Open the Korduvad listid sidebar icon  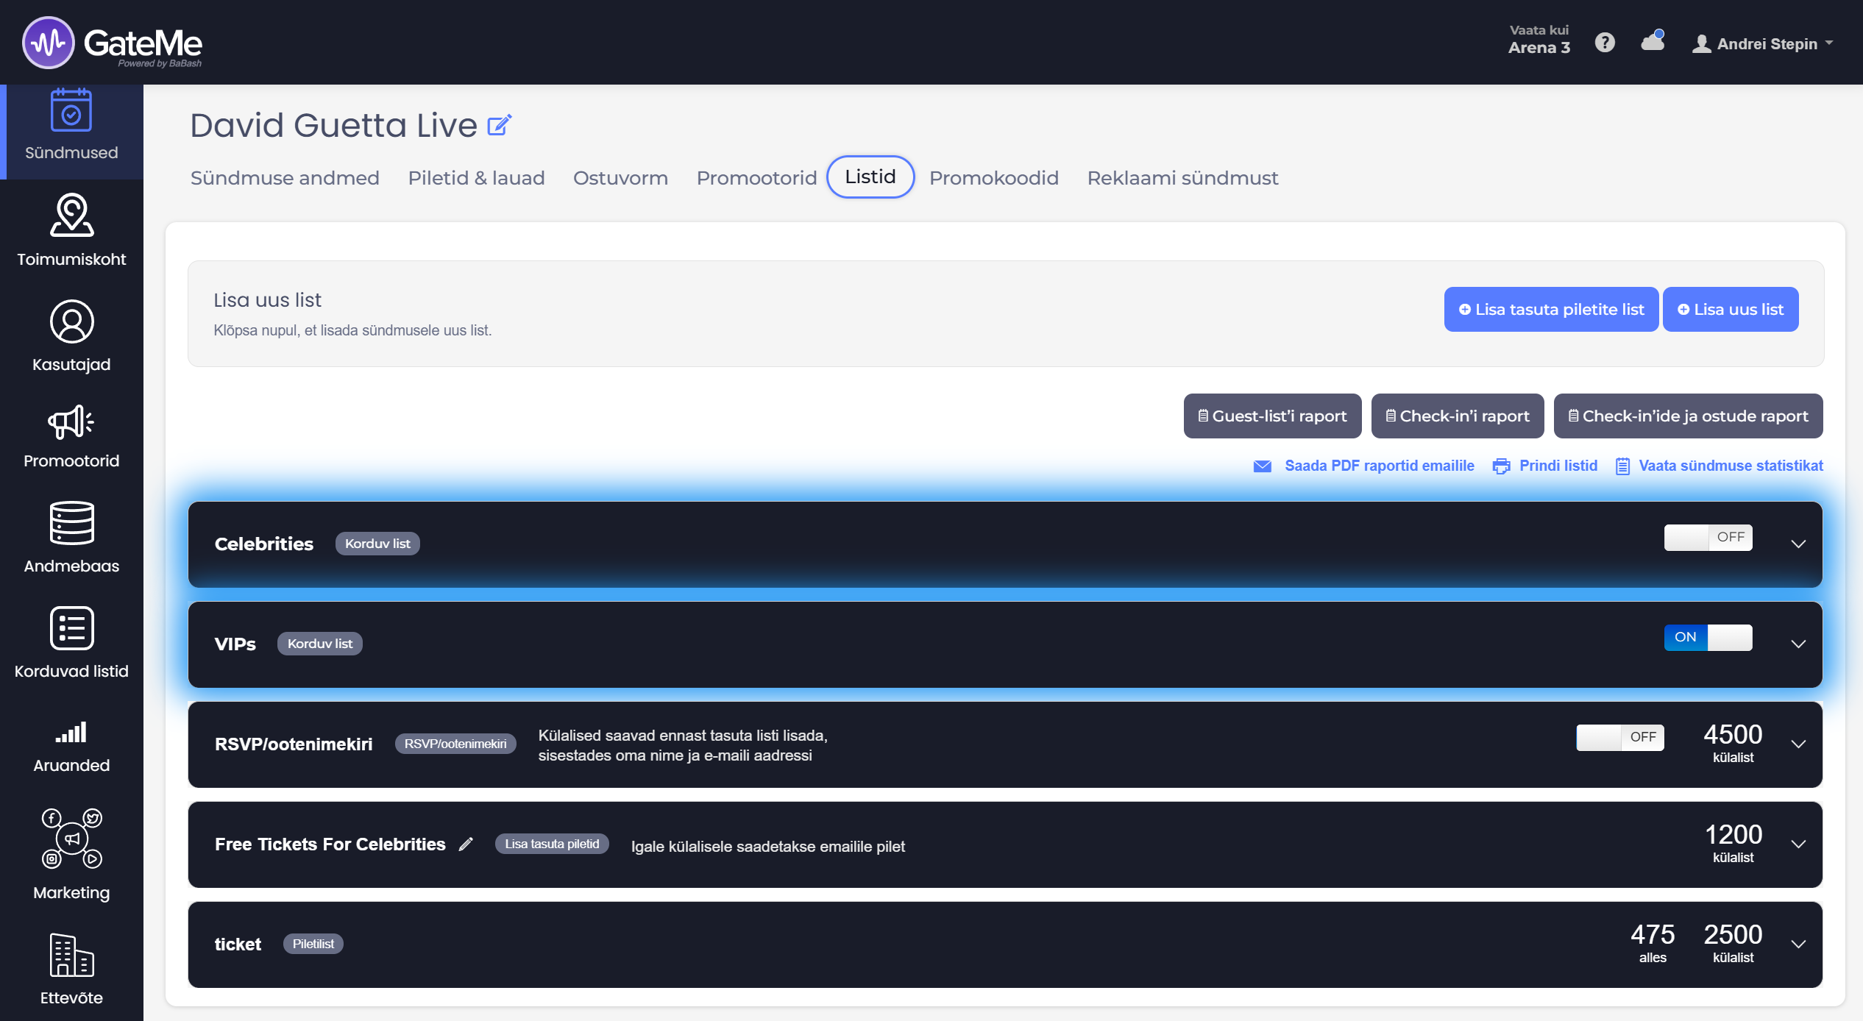pyautogui.click(x=71, y=628)
